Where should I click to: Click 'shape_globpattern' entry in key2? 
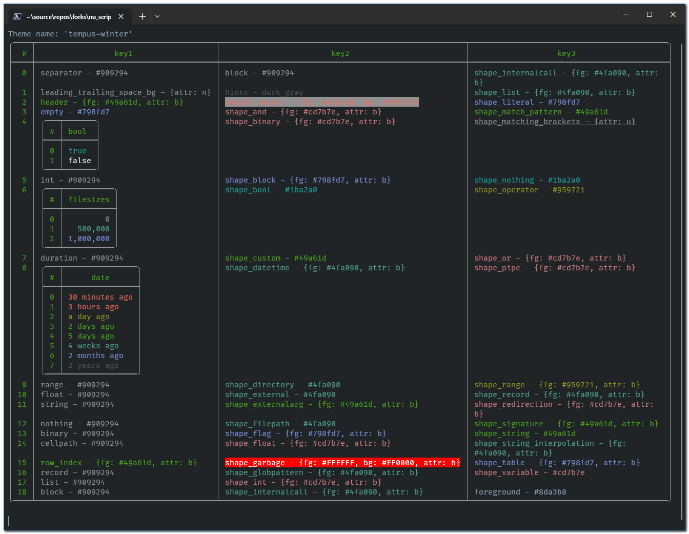coord(322,472)
